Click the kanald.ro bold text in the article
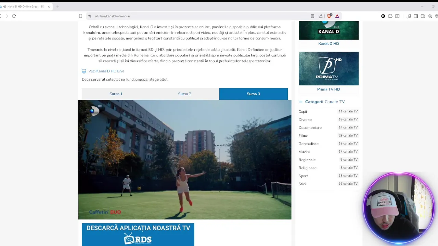This screenshot has height=246, width=438. (x=92, y=32)
